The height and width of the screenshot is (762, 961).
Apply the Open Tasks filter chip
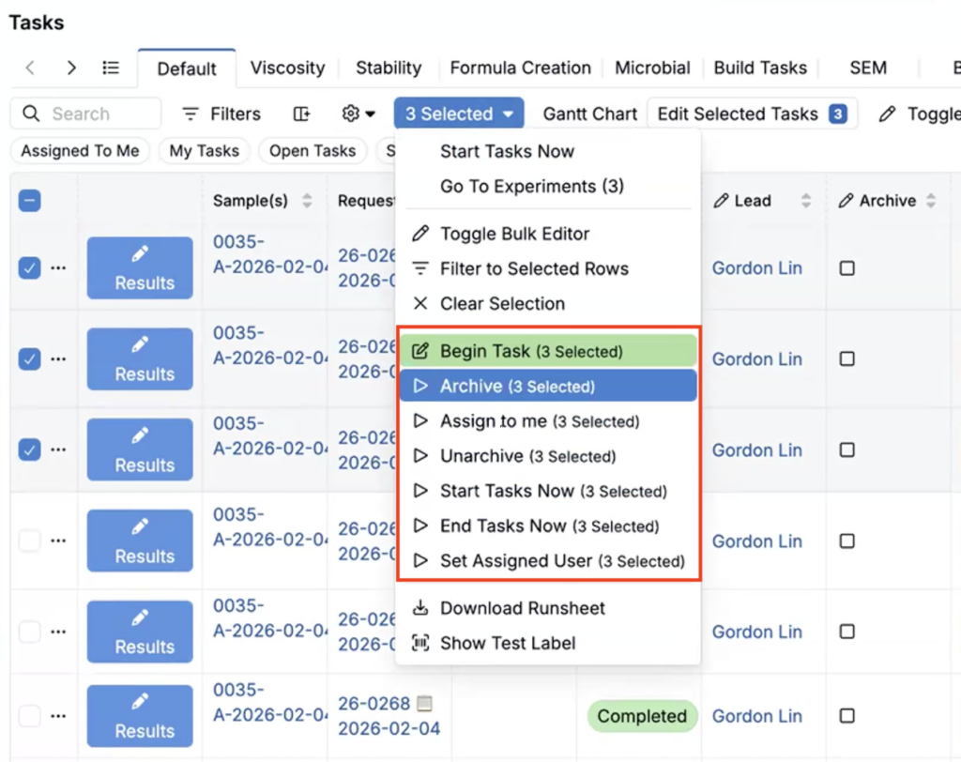[x=313, y=151]
